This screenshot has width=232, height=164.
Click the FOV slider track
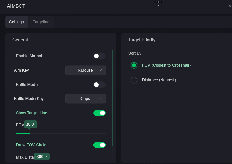pyautogui.click(x=68, y=133)
